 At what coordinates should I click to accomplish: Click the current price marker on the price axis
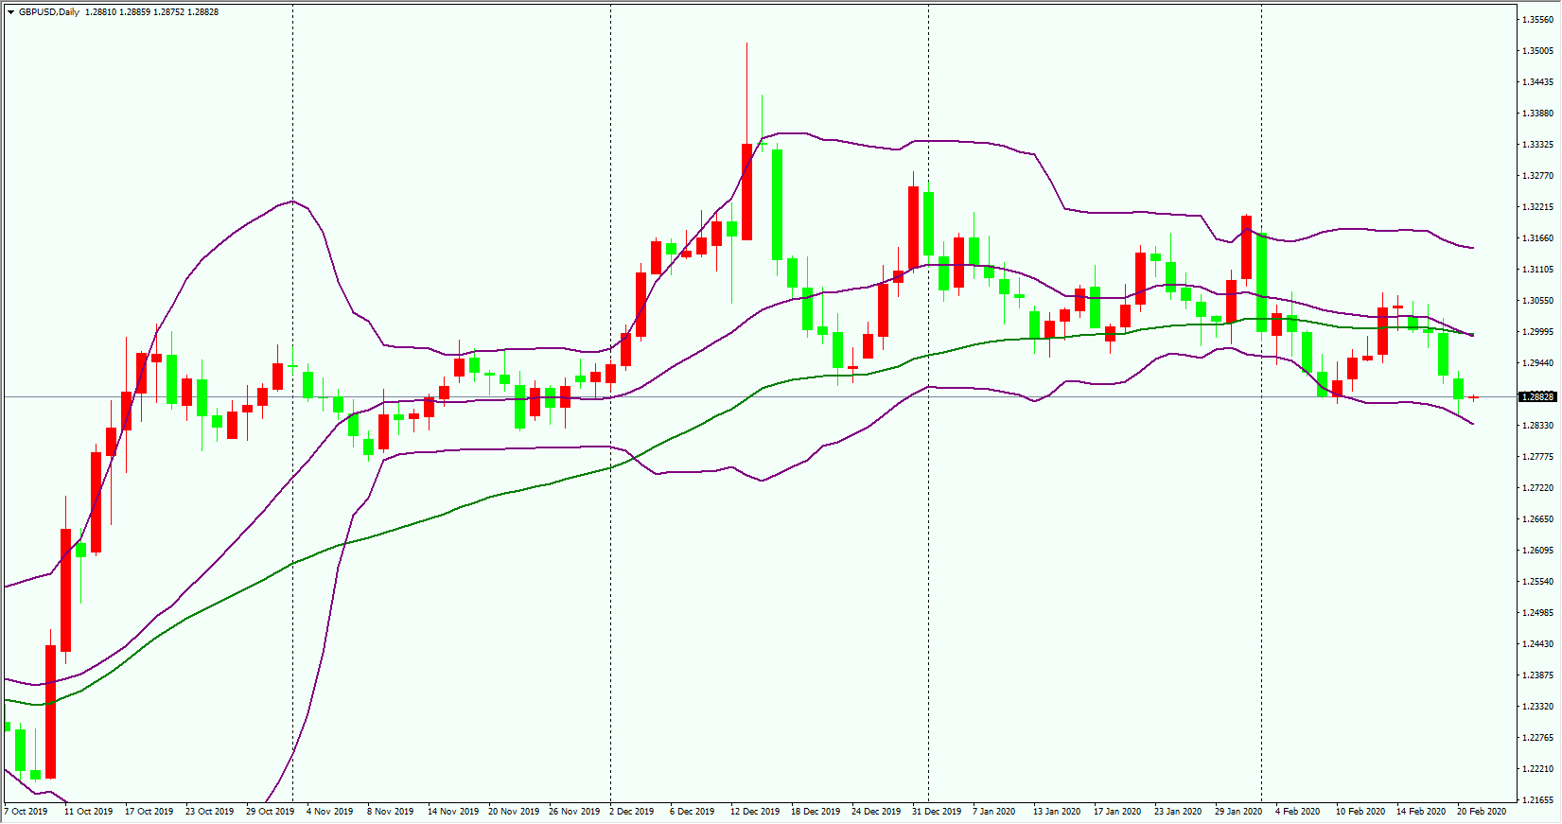pyautogui.click(x=1537, y=396)
